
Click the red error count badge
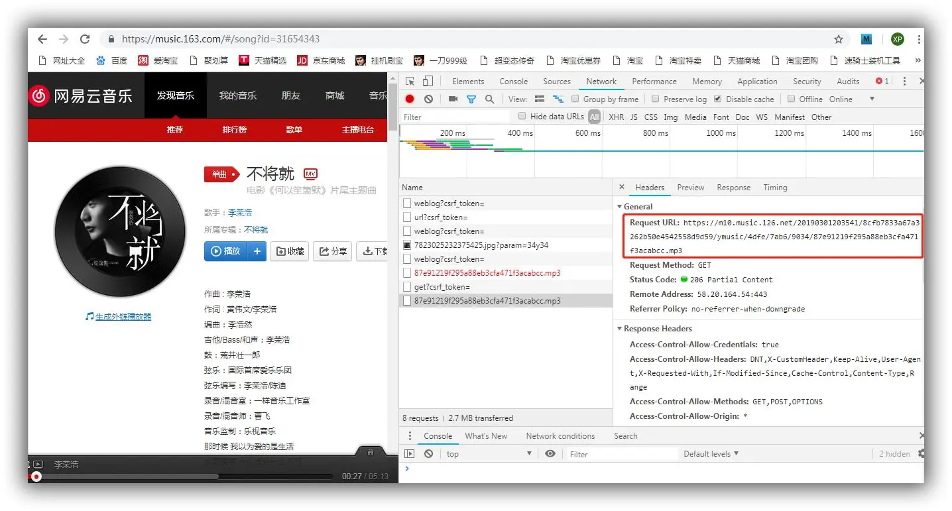[x=882, y=82]
